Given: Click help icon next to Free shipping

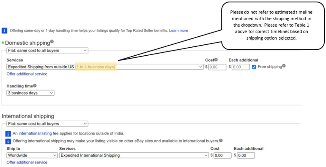Looking at the screenshot, I should pyautogui.click(x=284, y=66).
